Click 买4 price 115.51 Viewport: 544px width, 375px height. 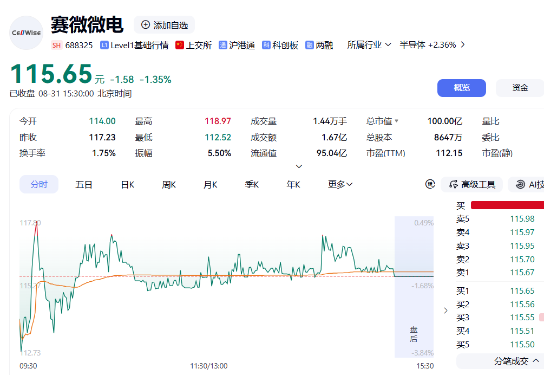click(522, 331)
